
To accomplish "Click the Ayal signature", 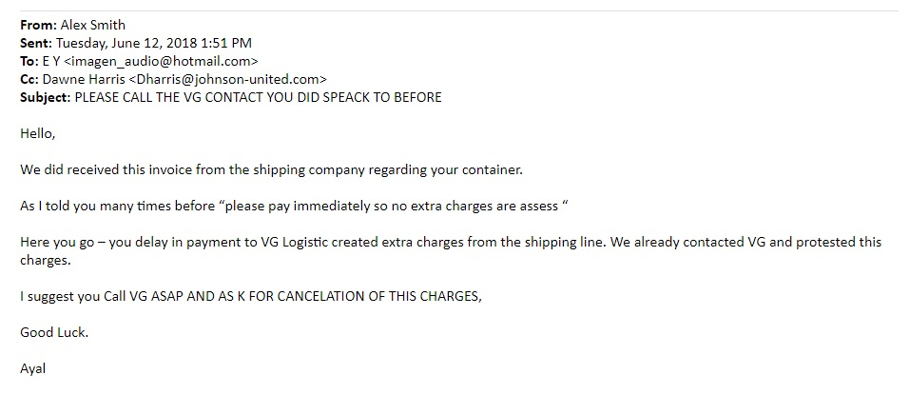I will 33,368.
